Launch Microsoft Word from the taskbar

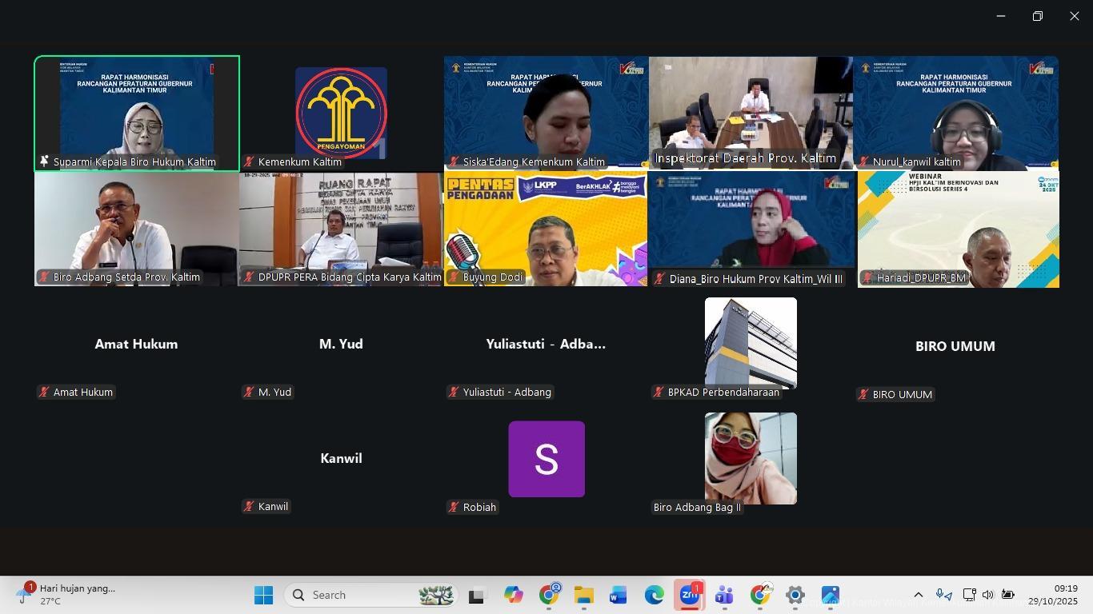click(x=619, y=596)
